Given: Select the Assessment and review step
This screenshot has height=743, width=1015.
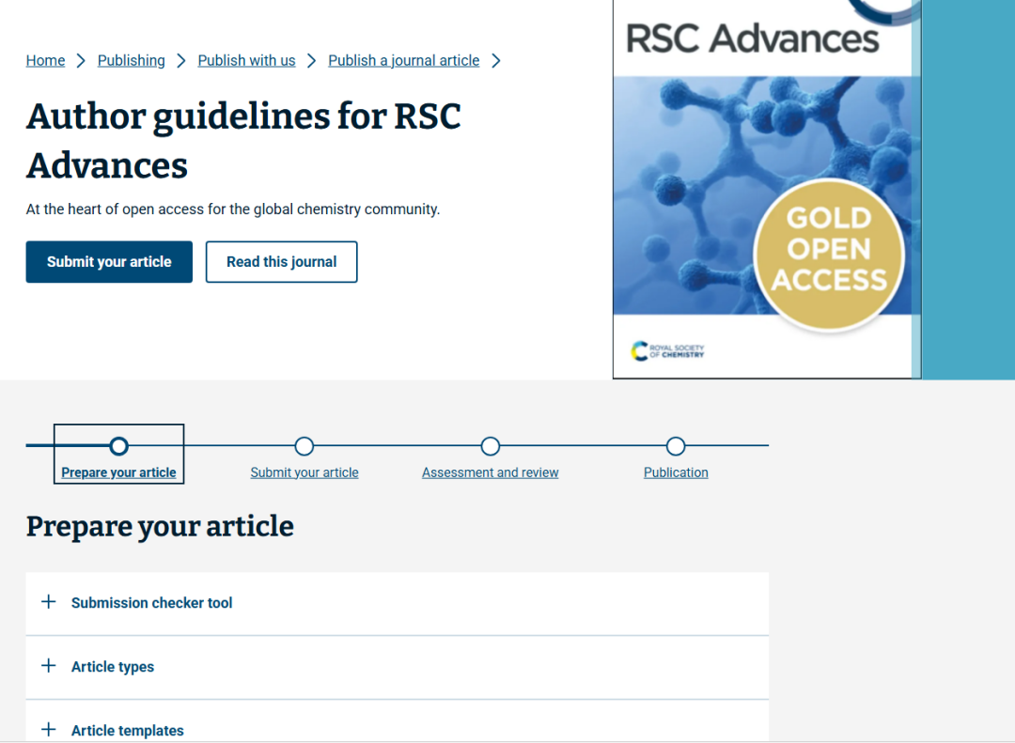Looking at the screenshot, I should [490, 472].
